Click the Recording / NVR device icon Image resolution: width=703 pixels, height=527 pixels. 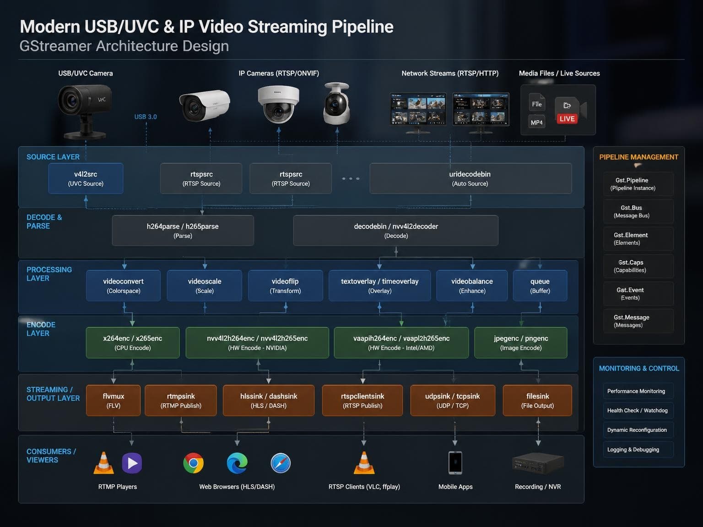pos(538,463)
